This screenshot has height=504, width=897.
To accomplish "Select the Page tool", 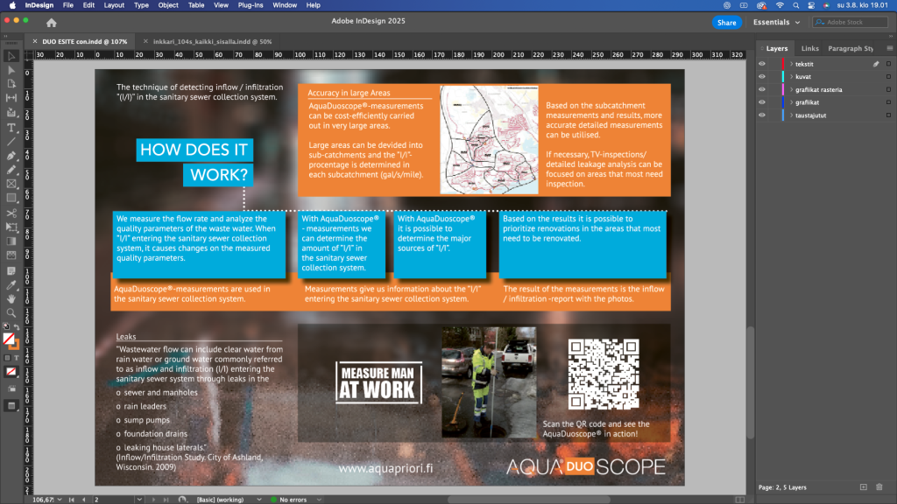I will point(11,84).
